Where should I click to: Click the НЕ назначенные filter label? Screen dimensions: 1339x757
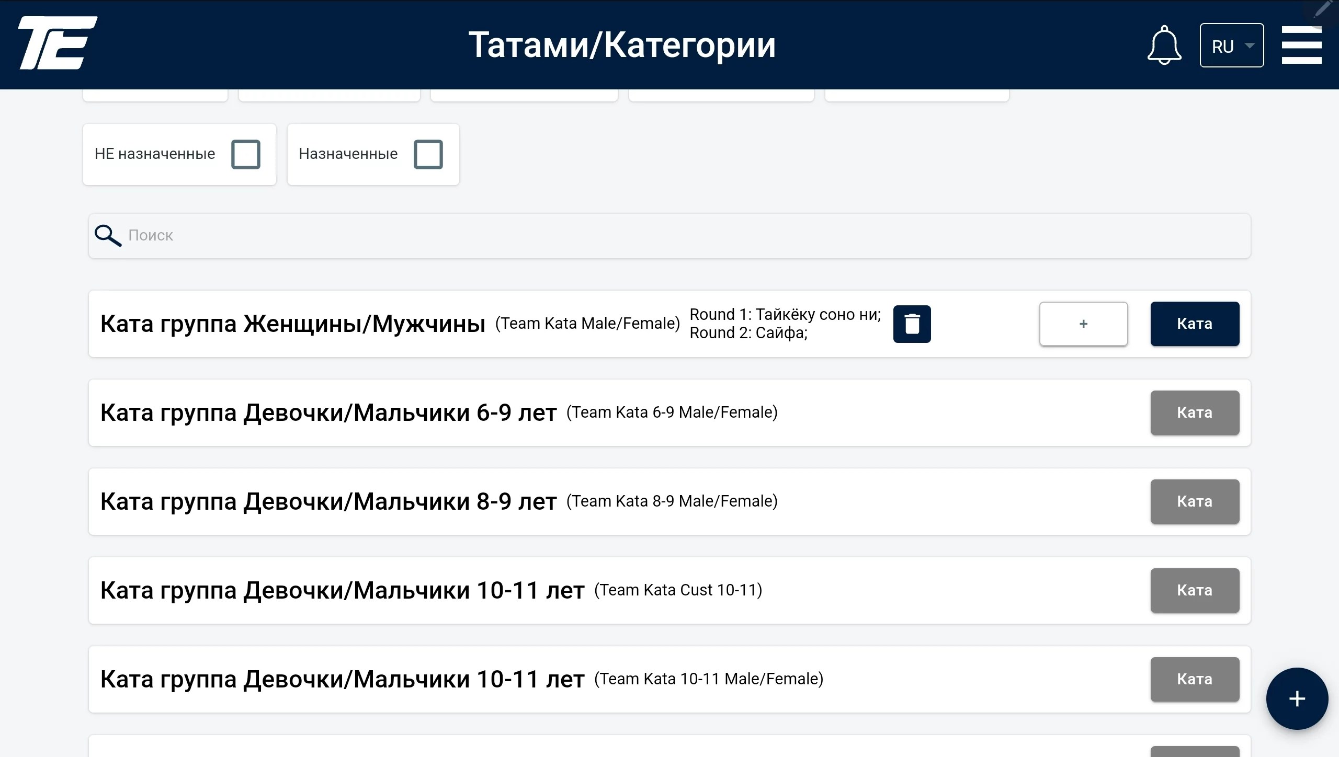(x=155, y=154)
